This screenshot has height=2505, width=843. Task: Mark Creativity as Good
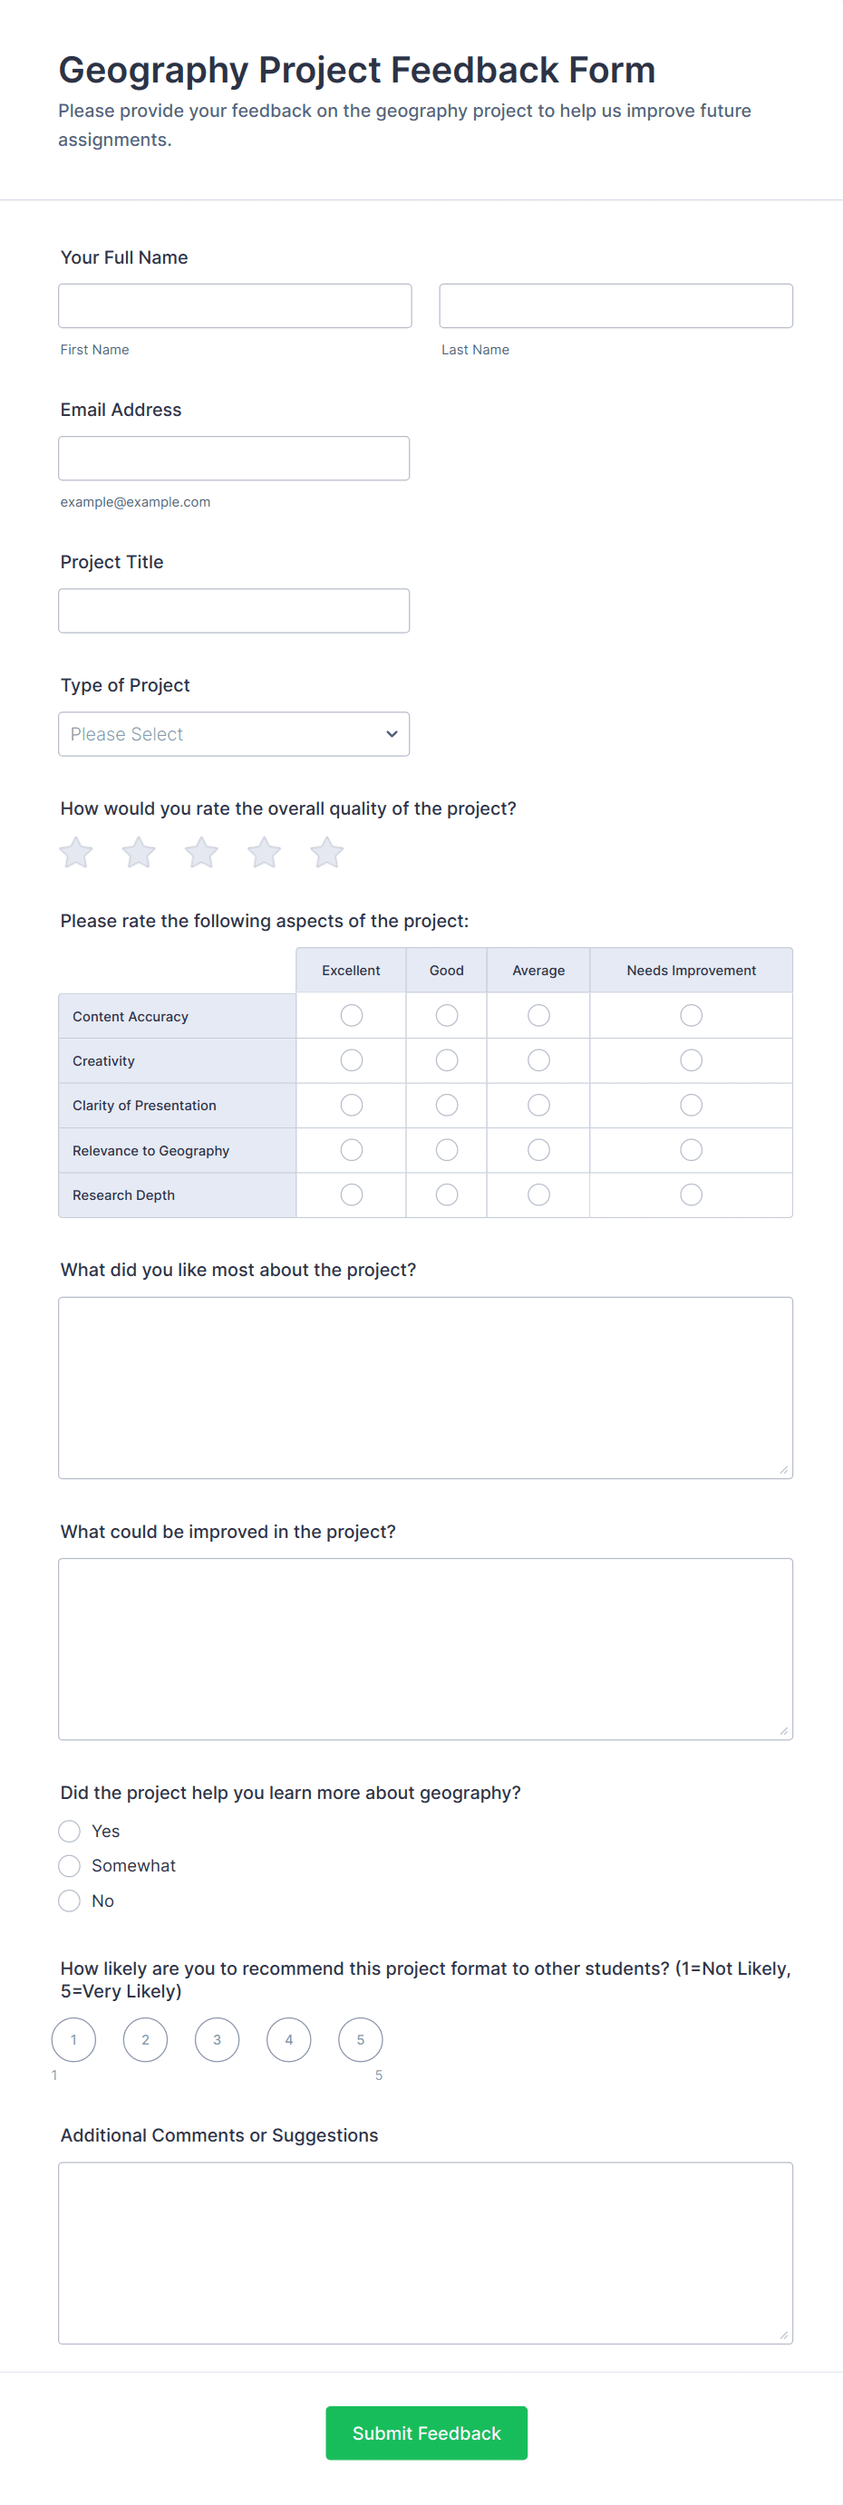[x=446, y=1060]
